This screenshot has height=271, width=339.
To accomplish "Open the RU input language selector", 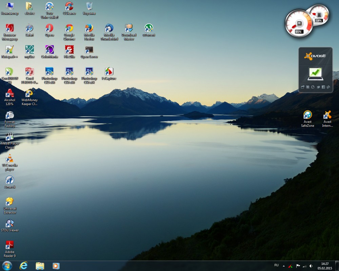I will click(276, 265).
